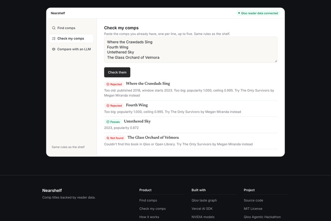The height and width of the screenshot is (221, 331).
Task: Select Check my comps sidebar item
Action: [x=71, y=39]
